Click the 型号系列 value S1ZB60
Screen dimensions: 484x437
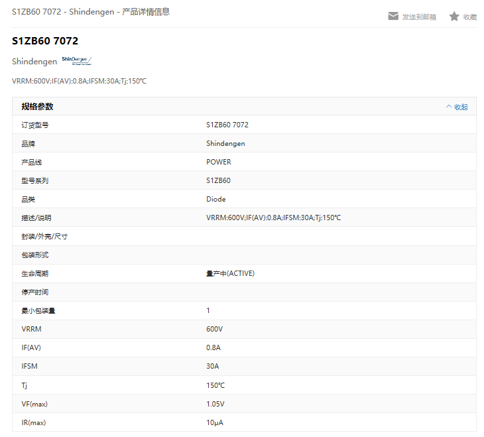pos(218,180)
